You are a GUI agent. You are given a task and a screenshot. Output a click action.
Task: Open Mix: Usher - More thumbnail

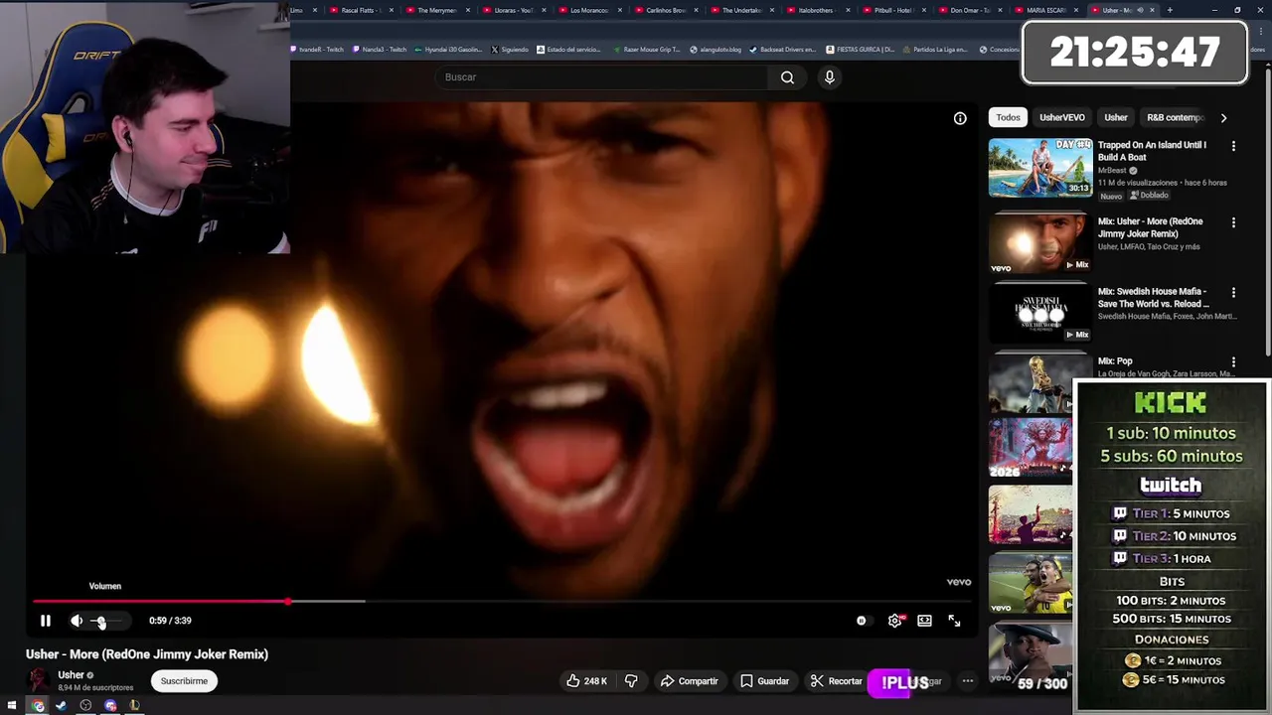(x=1040, y=243)
